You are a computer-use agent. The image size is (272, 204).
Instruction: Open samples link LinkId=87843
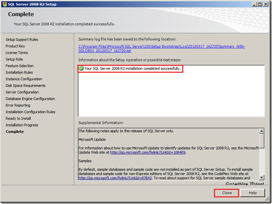click(x=115, y=178)
